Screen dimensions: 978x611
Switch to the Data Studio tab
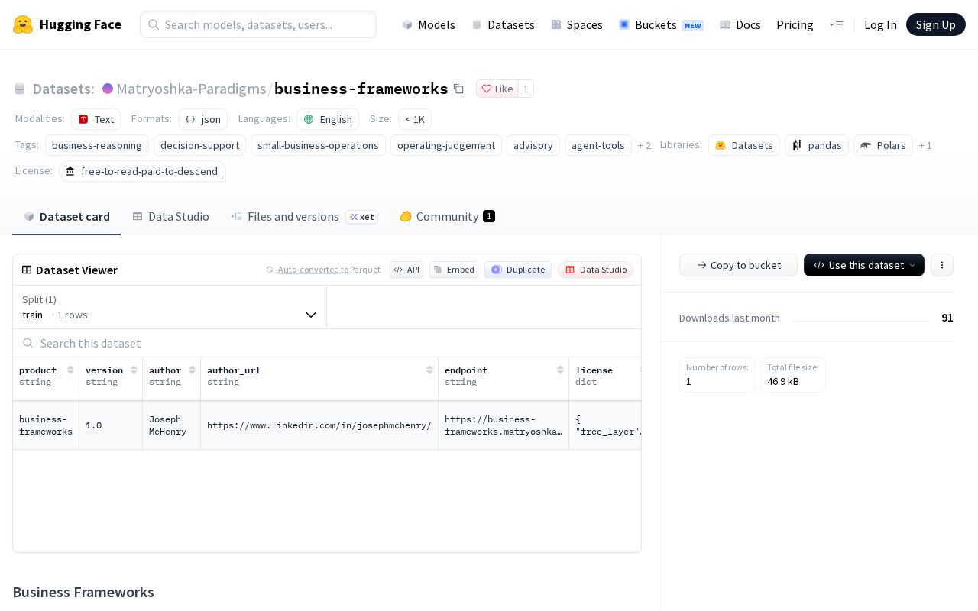click(x=170, y=217)
